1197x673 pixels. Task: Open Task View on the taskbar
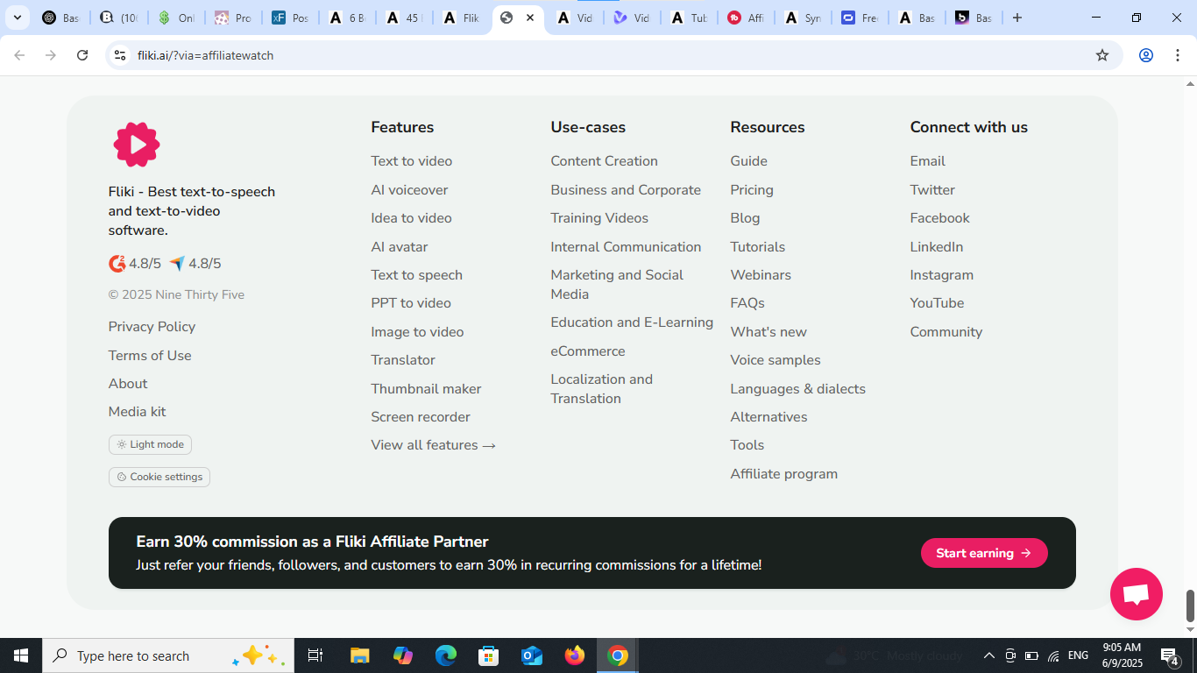coord(315,655)
